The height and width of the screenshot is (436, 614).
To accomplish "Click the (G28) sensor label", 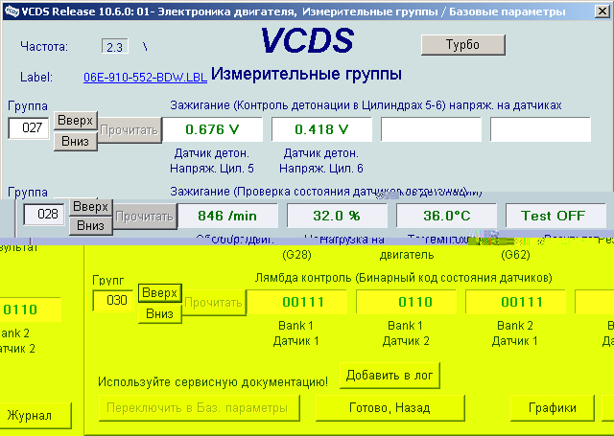I will pos(296,255).
